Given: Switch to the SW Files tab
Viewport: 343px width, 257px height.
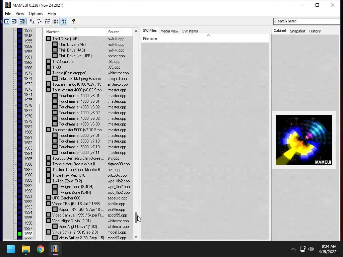Looking at the screenshot, I should 150,30.
